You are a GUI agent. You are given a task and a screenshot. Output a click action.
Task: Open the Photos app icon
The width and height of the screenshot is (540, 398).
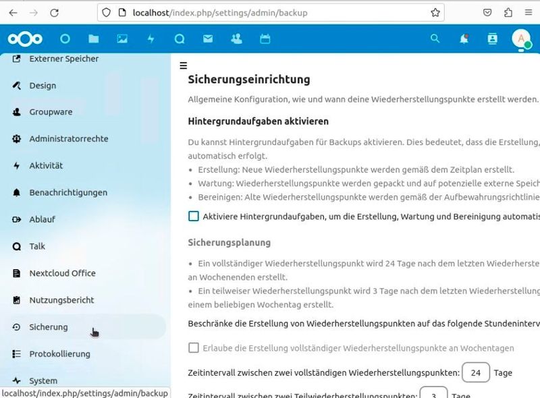122,39
